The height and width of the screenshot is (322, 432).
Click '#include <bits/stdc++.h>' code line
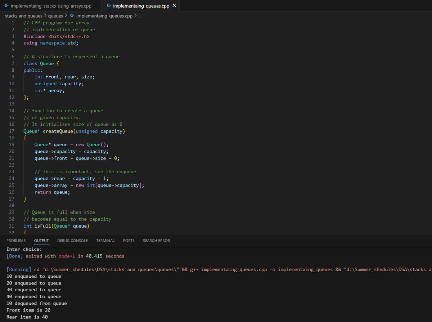57,36
